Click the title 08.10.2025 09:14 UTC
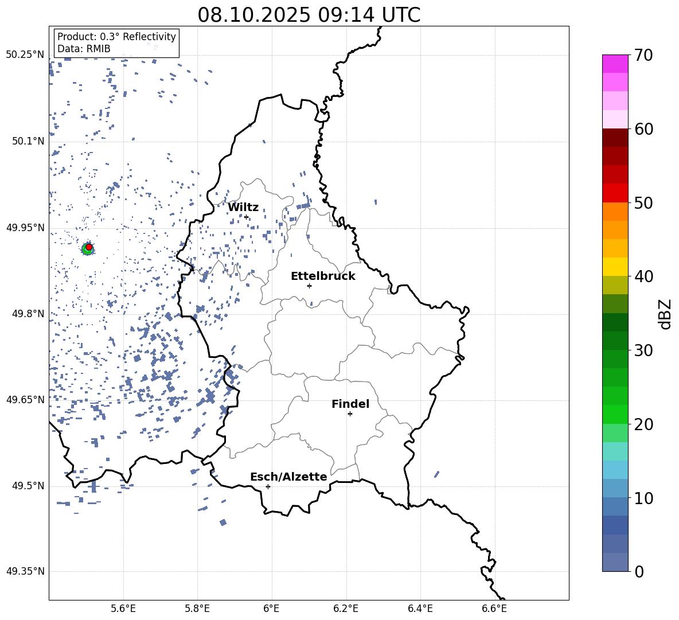 pos(309,15)
